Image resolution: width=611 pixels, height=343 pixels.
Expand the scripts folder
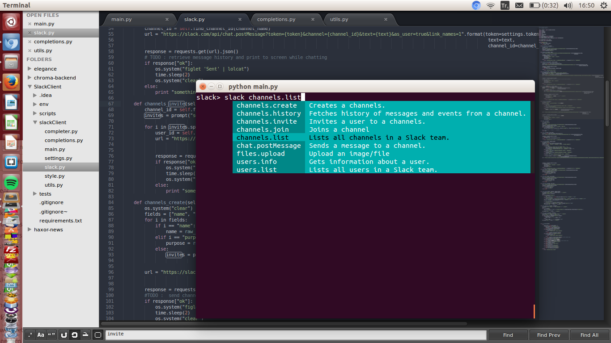pyautogui.click(x=35, y=113)
